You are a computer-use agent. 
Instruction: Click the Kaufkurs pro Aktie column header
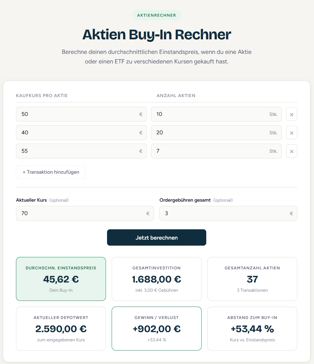coord(42,96)
